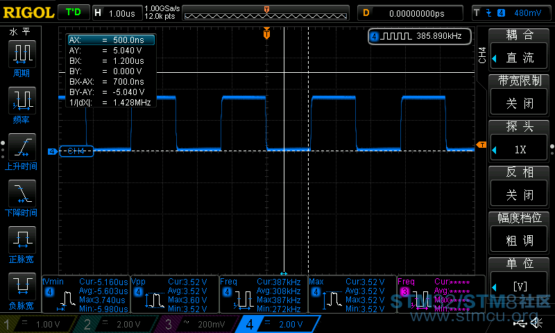Click the 反相 (invert) menu label

(x=519, y=172)
